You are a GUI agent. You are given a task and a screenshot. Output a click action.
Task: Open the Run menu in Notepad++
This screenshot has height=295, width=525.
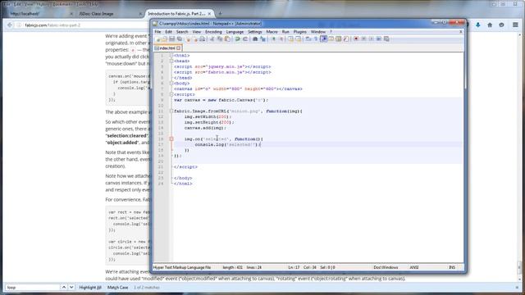[x=285, y=32]
